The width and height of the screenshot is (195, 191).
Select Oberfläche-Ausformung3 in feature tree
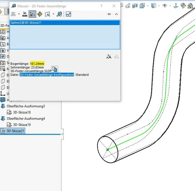click(26, 106)
